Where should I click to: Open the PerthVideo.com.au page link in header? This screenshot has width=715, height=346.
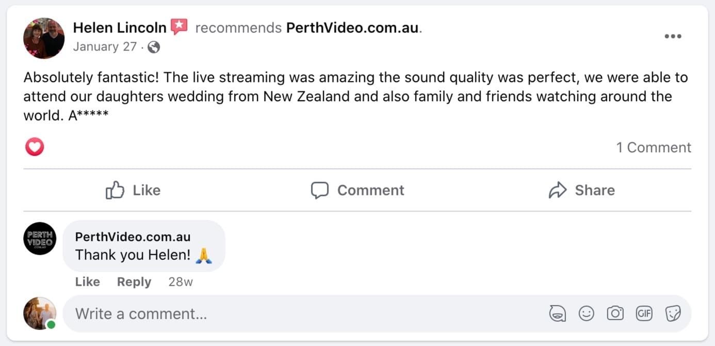point(353,28)
